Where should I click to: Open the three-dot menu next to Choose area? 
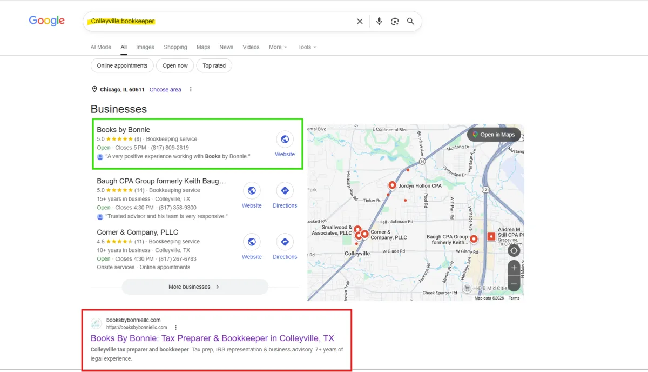tap(191, 89)
